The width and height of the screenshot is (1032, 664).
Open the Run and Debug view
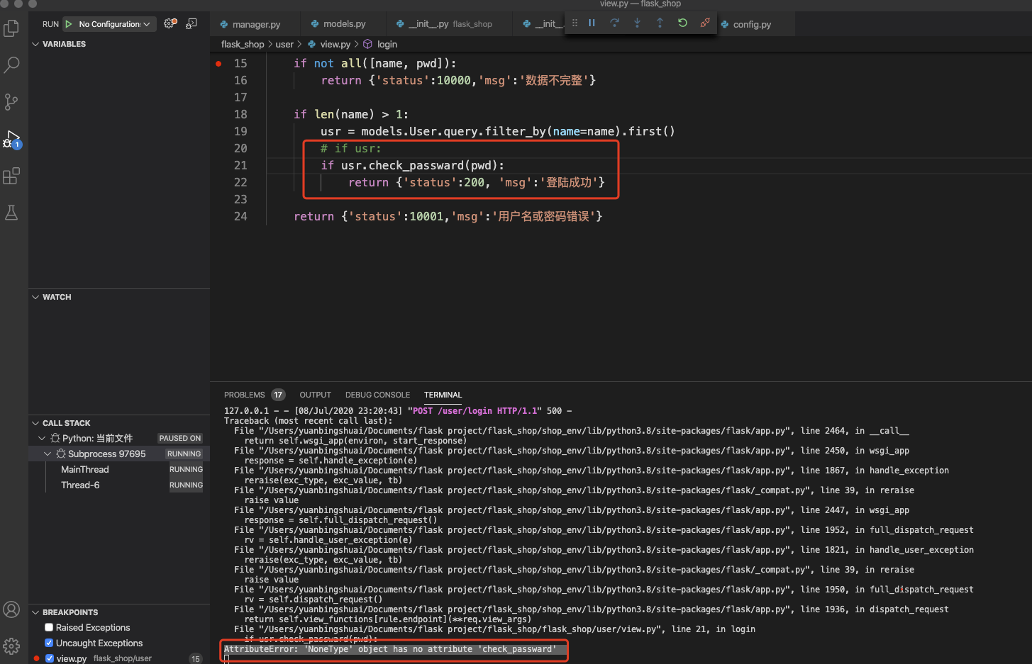[11, 139]
